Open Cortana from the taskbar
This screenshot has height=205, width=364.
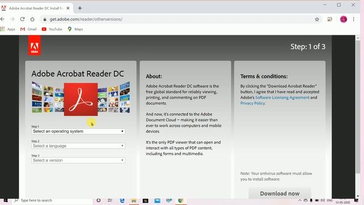click(x=98, y=200)
